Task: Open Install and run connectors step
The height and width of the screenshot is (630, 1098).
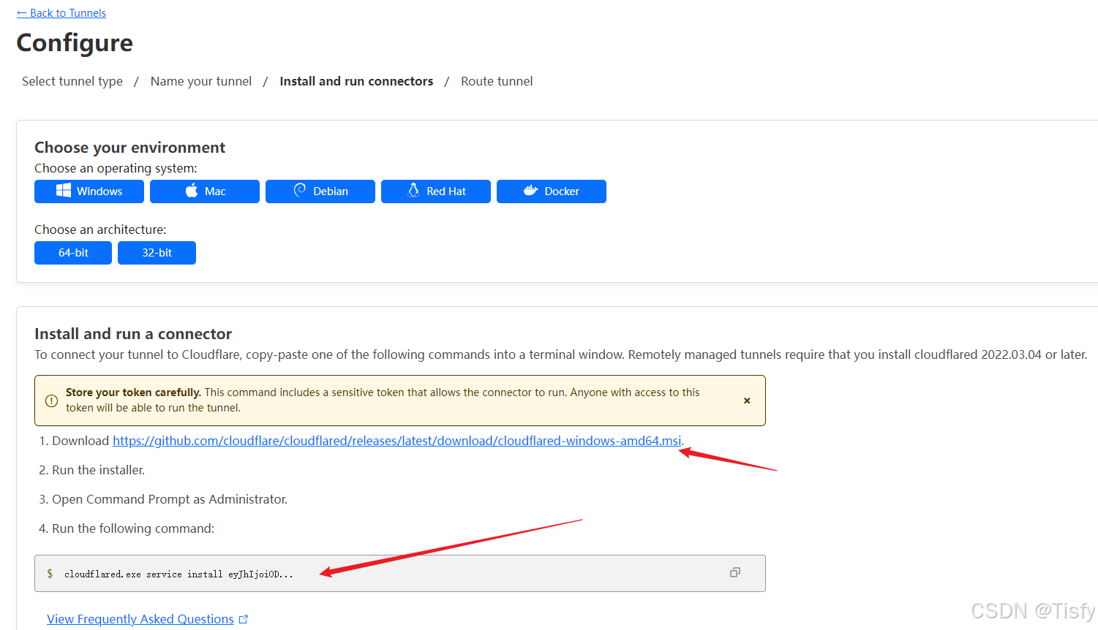Action: [356, 81]
